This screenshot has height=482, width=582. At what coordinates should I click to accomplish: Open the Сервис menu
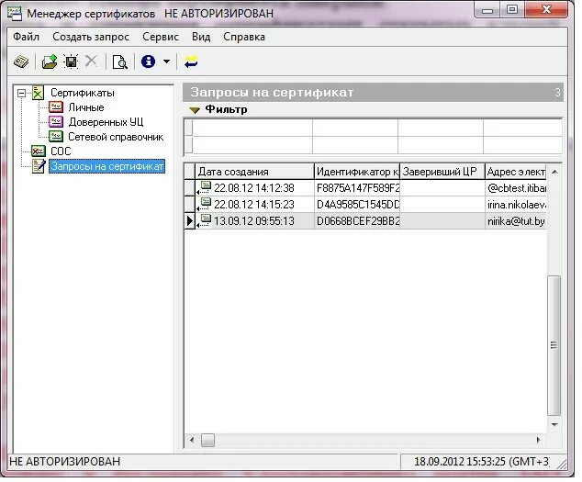pyautogui.click(x=161, y=37)
